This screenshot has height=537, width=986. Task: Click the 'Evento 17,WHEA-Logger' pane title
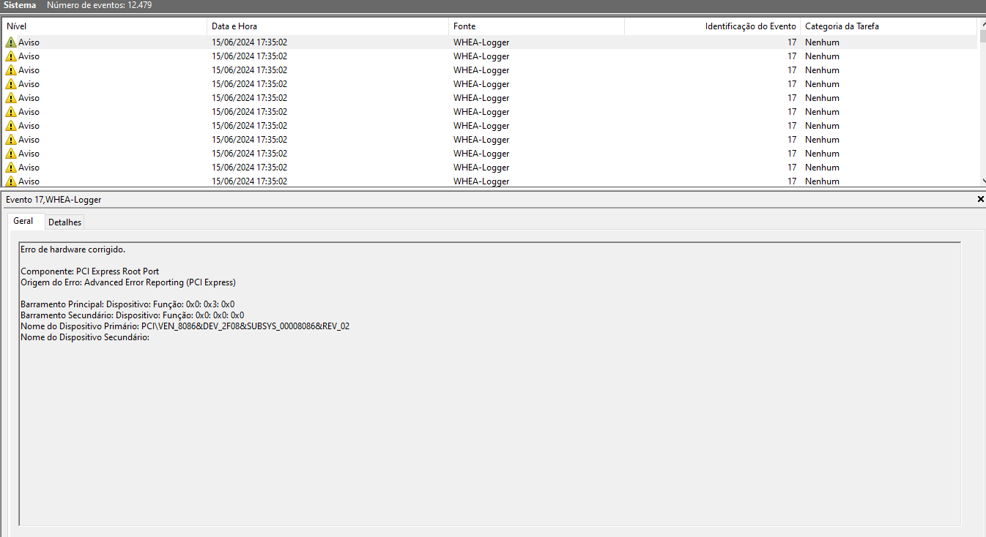(x=53, y=199)
